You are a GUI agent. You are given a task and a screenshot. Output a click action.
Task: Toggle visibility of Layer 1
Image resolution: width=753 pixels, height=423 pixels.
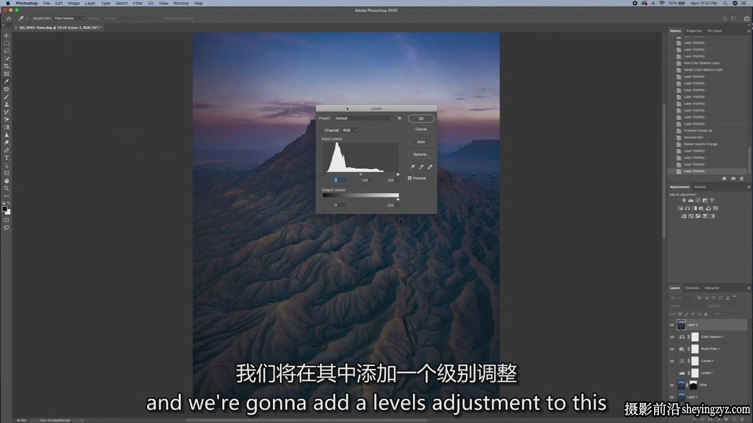672,397
